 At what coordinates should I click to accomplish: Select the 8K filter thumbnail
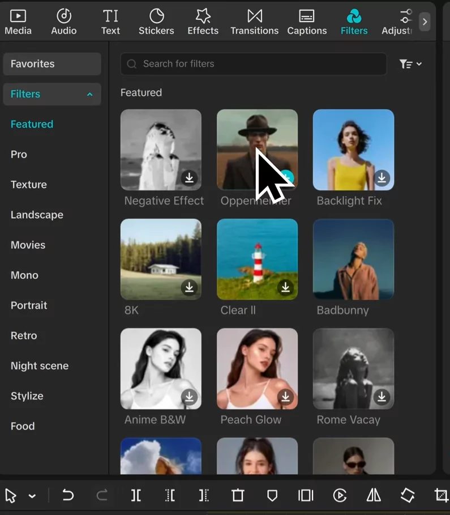click(x=161, y=259)
